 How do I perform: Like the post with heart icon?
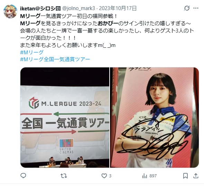pos(104,176)
